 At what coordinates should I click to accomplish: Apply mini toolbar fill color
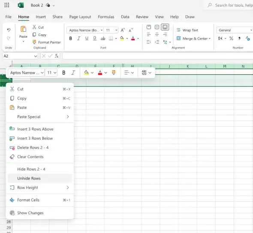87,73
